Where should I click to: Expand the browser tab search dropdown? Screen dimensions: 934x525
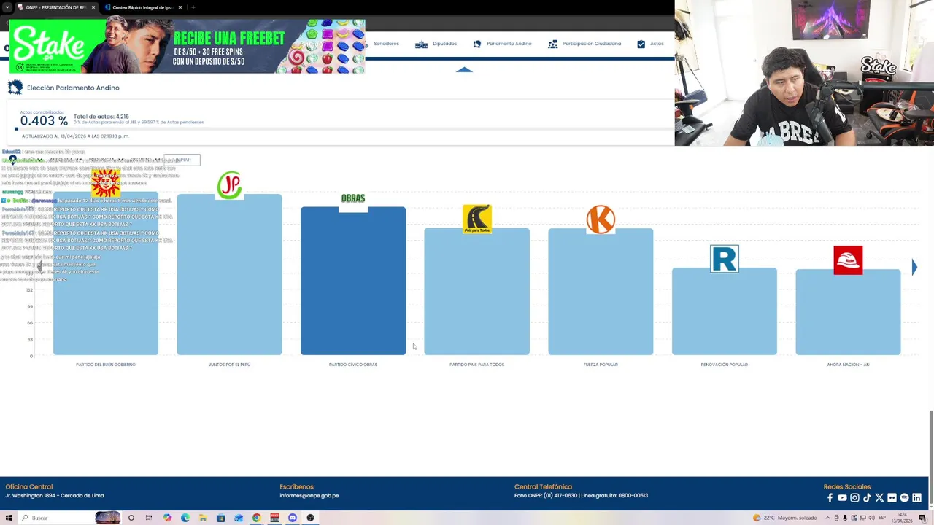click(x=7, y=7)
